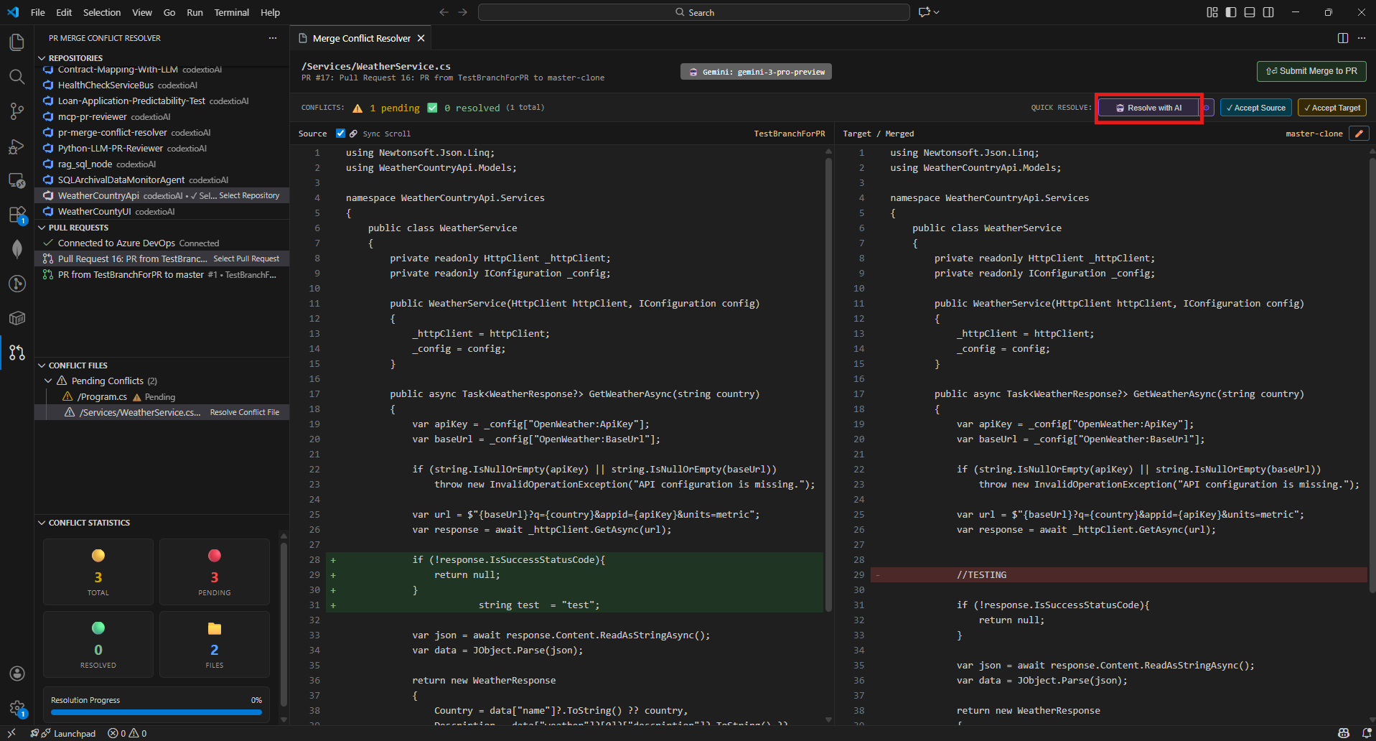Click Resolve Conflict File for WeatherService.cs
Image resolution: width=1376 pixels, height=741 pixels.
(244, 412)
